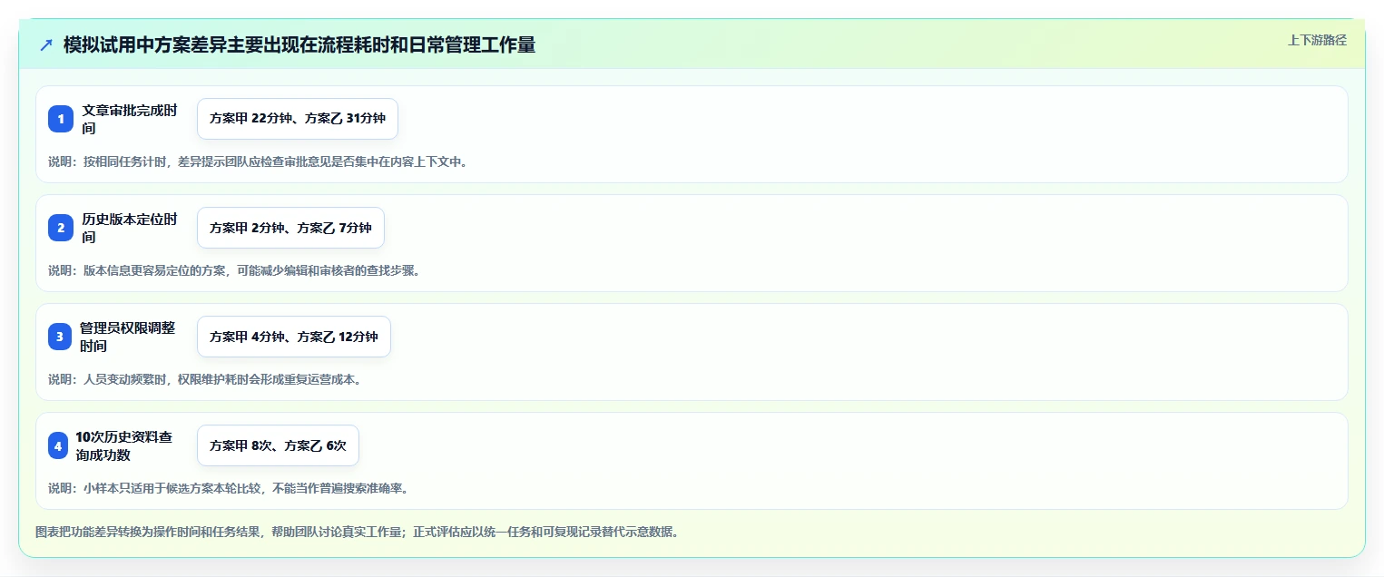Click the note about 审批意见是否集中在内容上下文中
This screenshot has width=1384, height=577.
258,161
